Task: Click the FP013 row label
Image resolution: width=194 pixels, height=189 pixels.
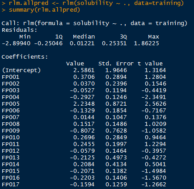Action: 11,158
